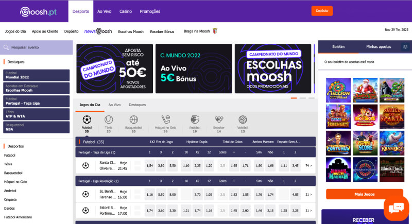Click the search magnifier icon
Screen dimensions: 412x224
pyautogui.click(x=6, y=47)
